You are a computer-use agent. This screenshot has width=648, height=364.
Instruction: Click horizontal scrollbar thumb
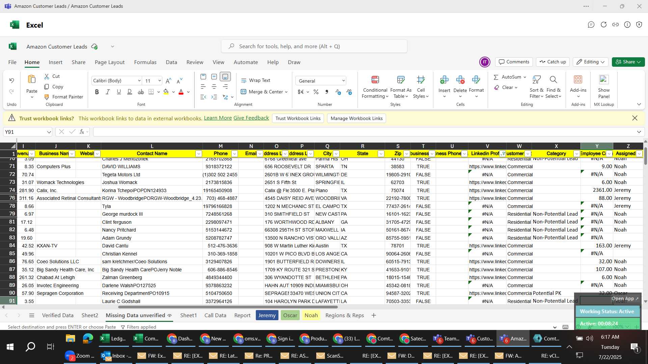click(228, 307)
